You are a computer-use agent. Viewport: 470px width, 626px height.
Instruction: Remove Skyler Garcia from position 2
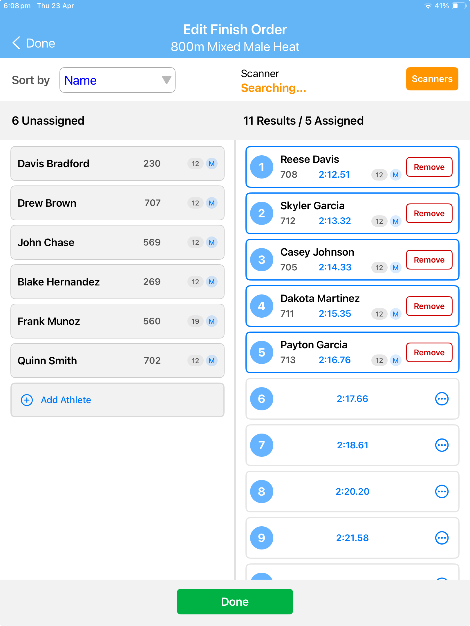429,213
